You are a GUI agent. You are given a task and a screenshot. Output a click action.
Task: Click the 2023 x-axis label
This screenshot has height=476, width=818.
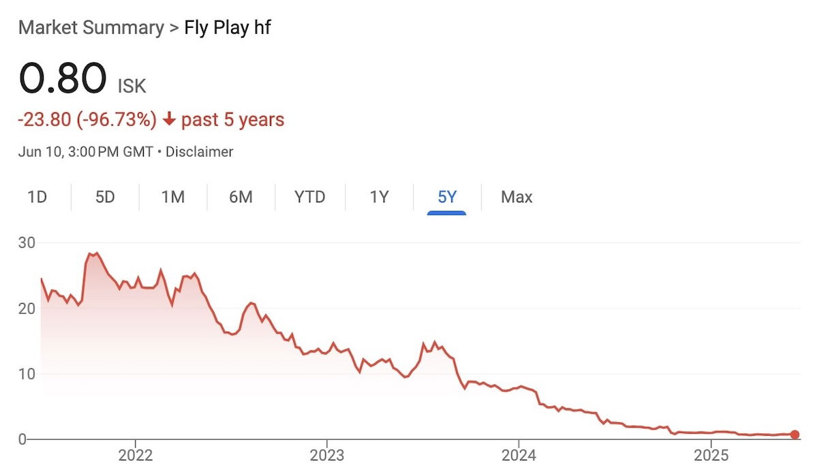pyautogui.click(x=327, y=454)
